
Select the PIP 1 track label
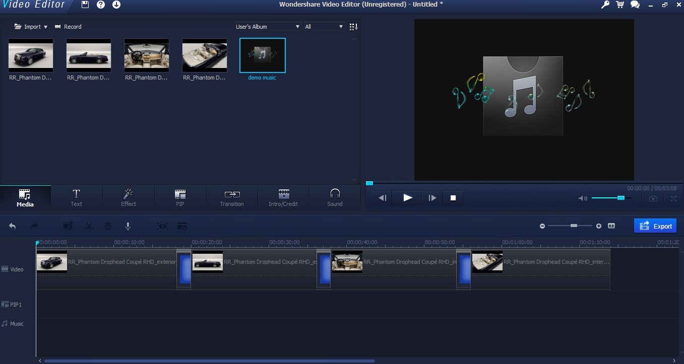[12, 305]
